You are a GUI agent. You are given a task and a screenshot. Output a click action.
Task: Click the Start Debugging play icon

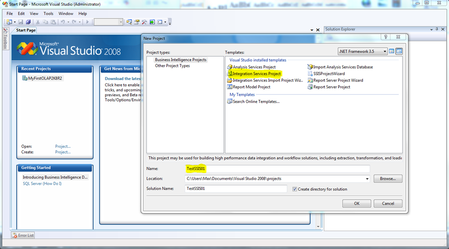pos(87,22)
